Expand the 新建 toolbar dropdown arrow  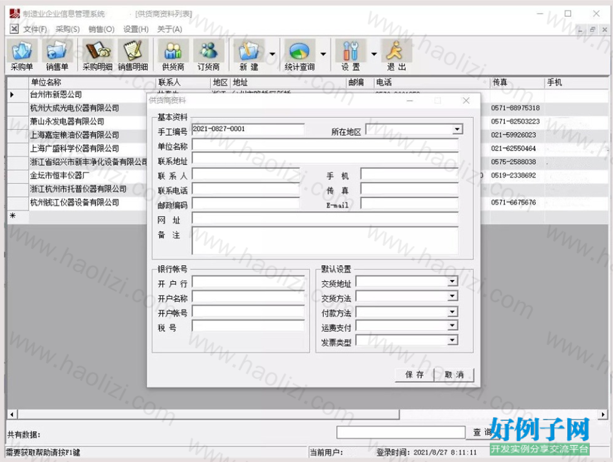pos(272,54)
